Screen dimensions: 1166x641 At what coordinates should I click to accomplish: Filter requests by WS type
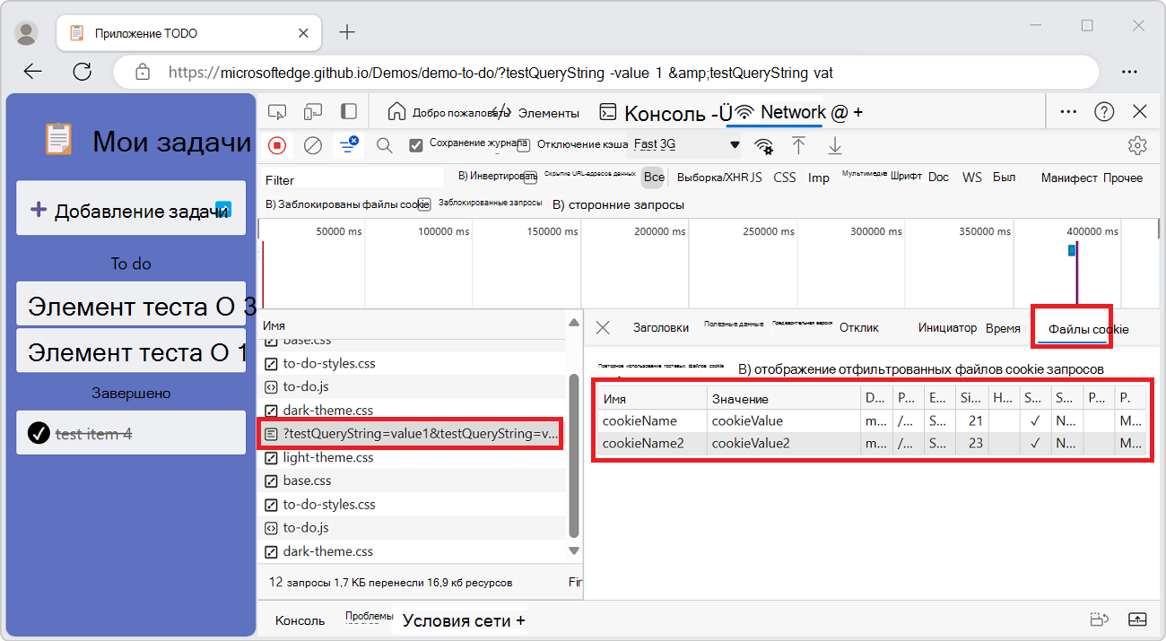(972, 178)
